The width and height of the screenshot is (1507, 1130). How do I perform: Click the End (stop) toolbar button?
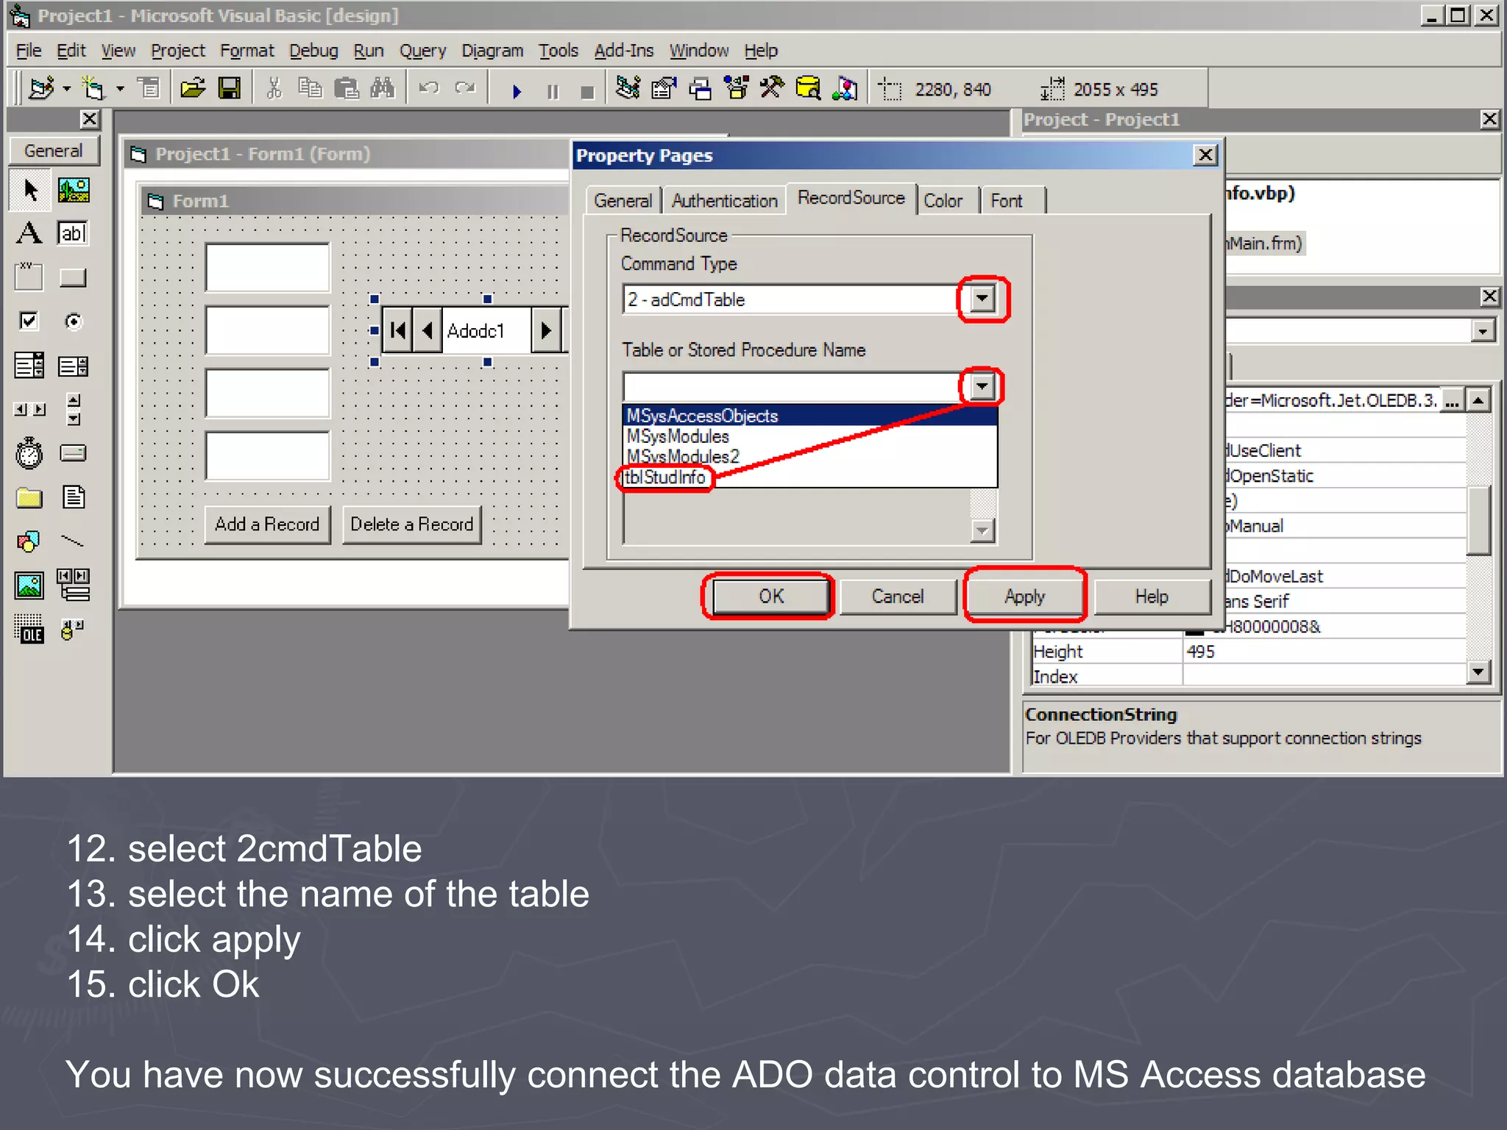click(587, 90)
